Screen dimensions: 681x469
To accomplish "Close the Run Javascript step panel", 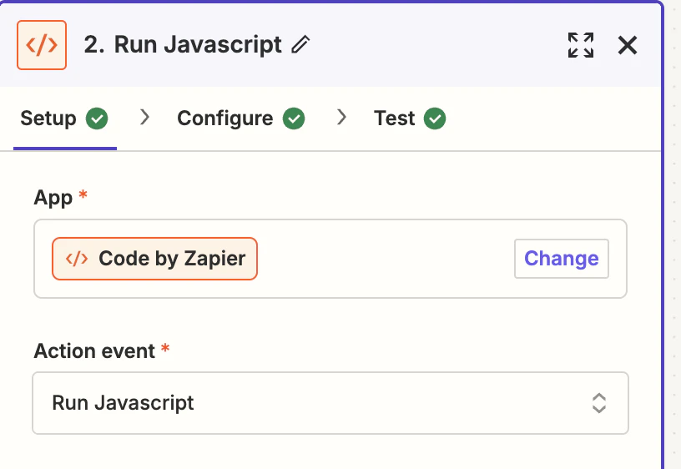I will point(627,45).
